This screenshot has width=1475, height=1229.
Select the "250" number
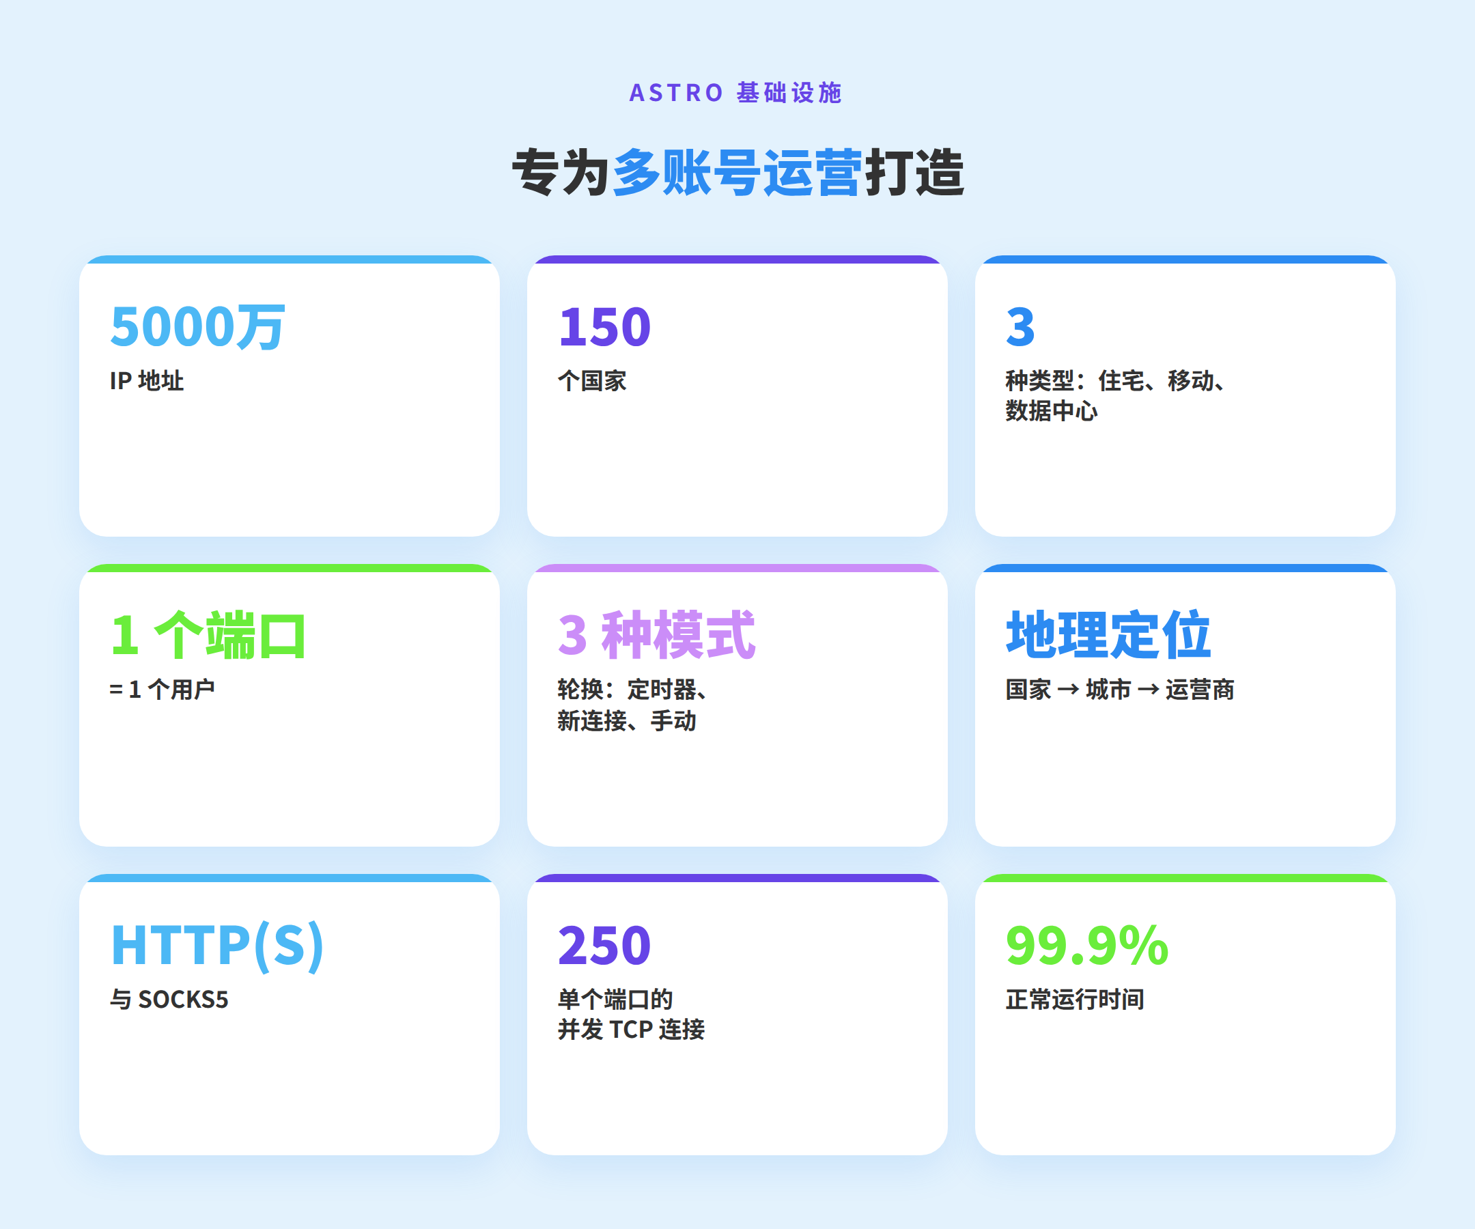605,945
